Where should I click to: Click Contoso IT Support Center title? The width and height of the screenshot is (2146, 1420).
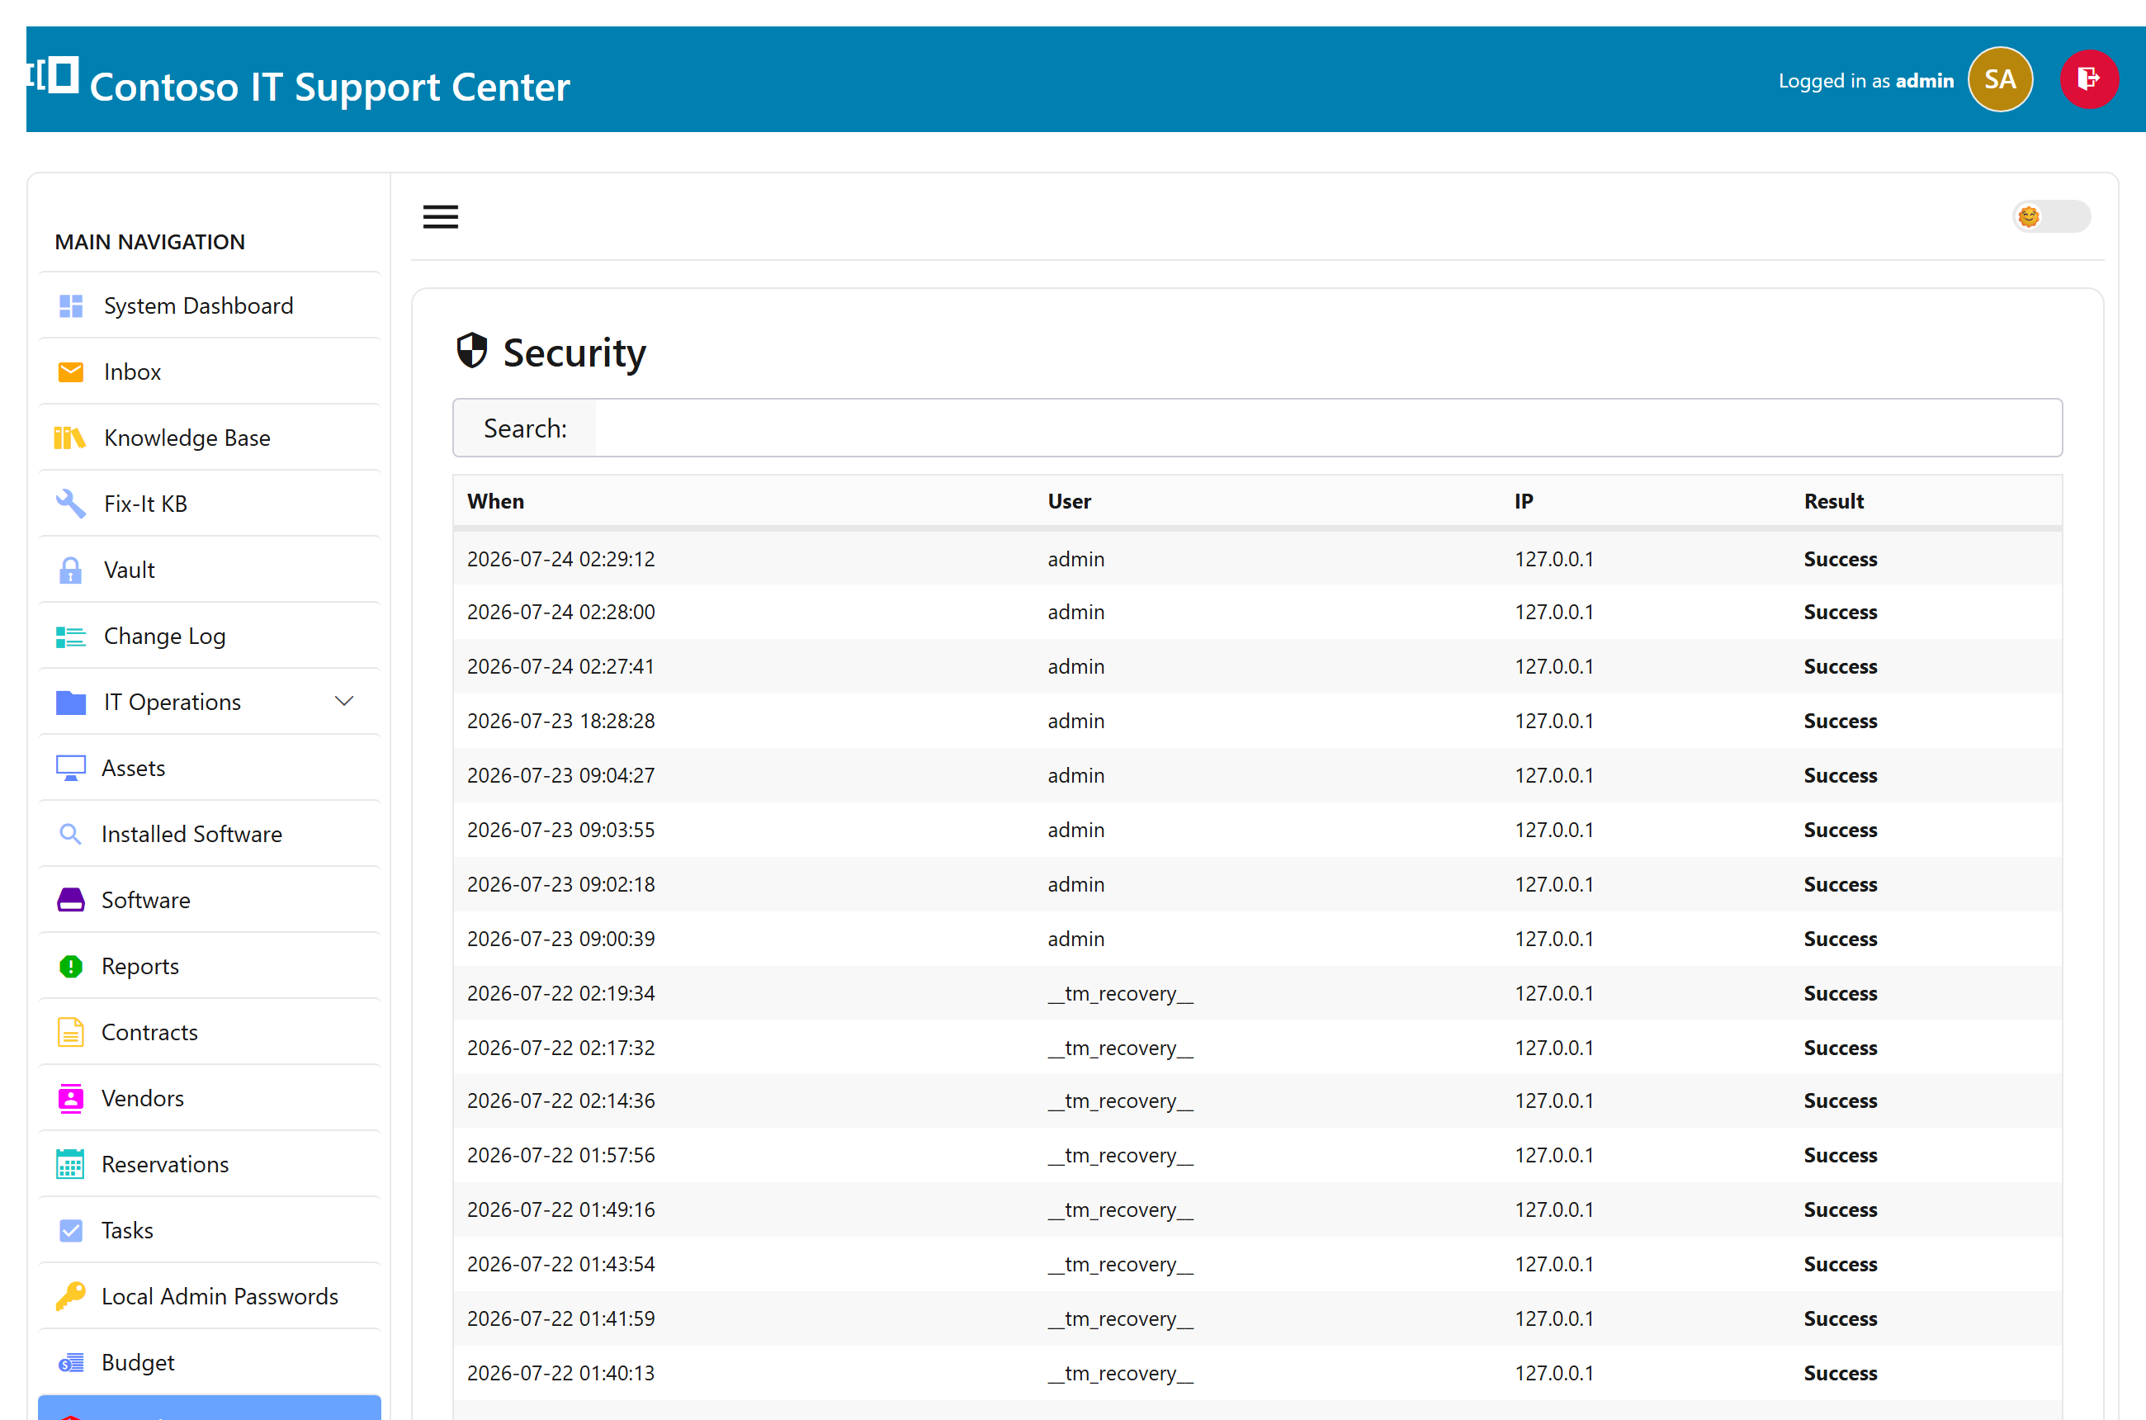click(x=329, y=87)
